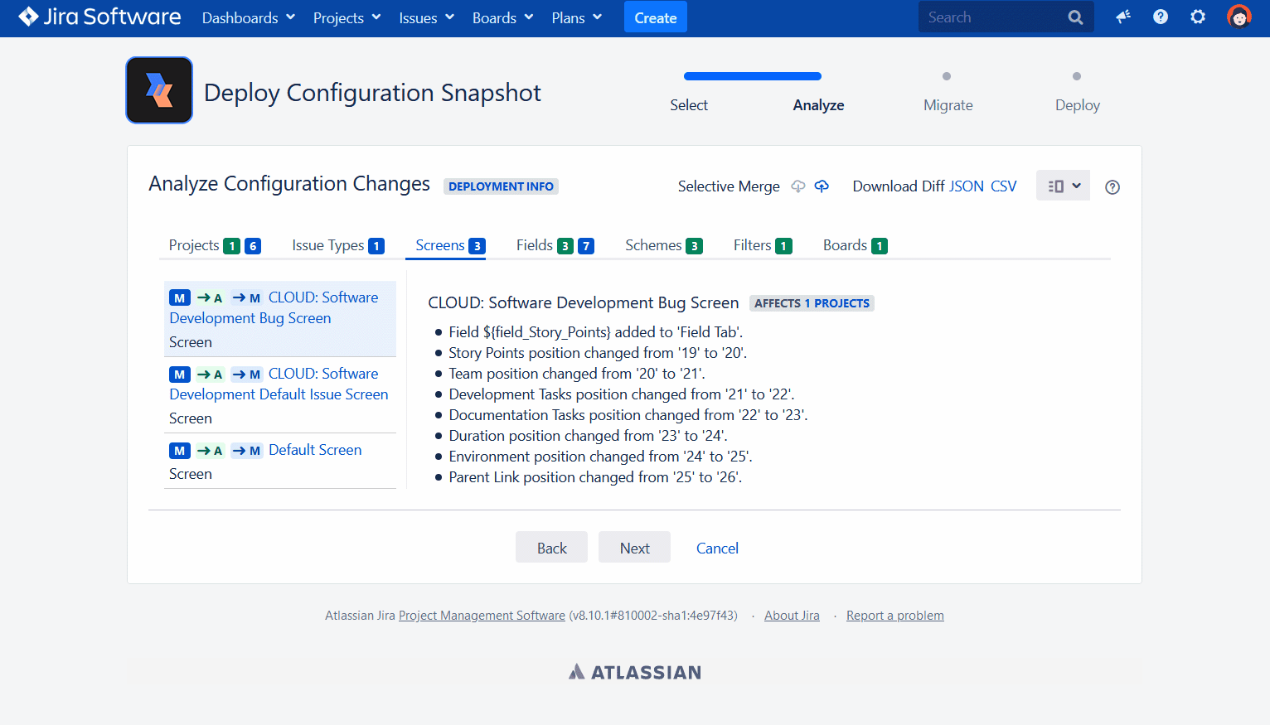Click the Select step in wizard progress
The height and width of the screenshot is (725, 1270).
pos(689,105)
